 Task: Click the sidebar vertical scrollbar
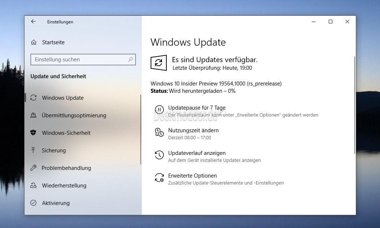click(x=141, y=130)
